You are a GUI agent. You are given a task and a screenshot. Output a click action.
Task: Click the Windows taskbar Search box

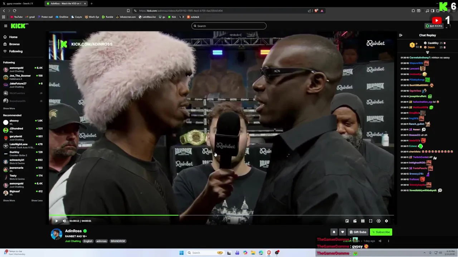coord(206,253)
